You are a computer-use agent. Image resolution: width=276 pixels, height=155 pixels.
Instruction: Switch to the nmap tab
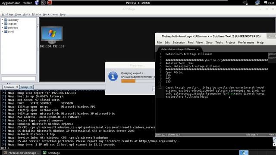[24, 87]
